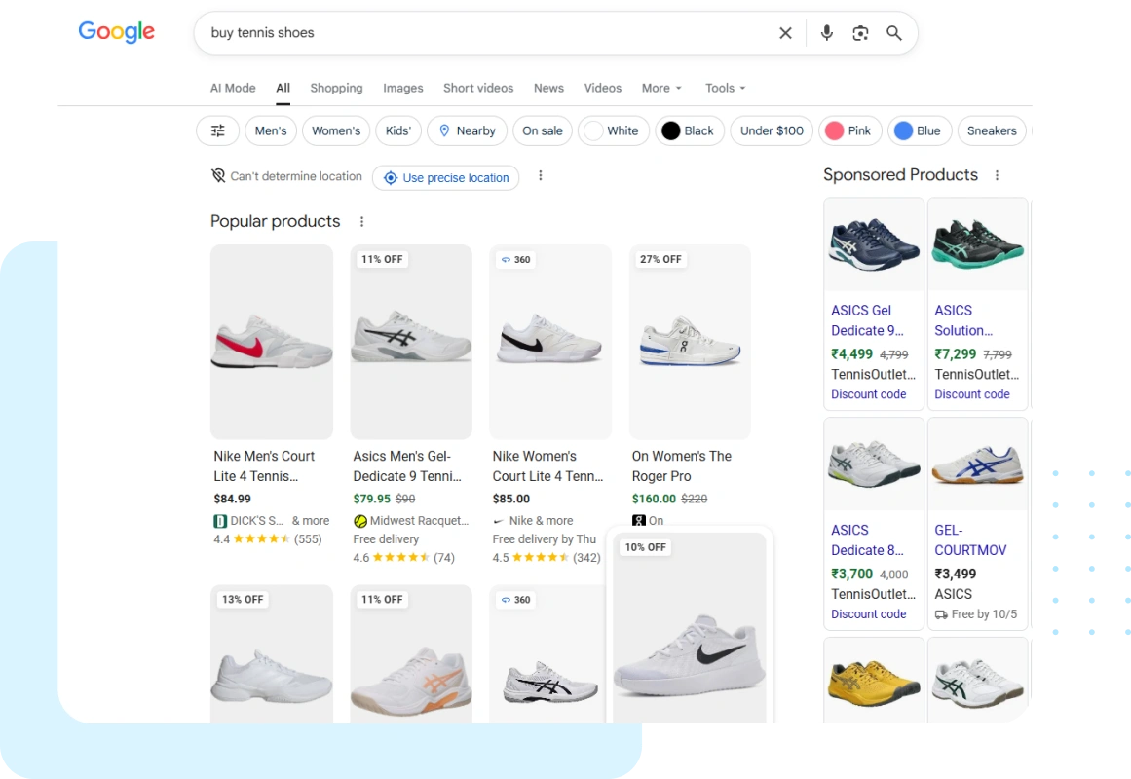Screen dimensions: 1131x779
Task: Click Discount code under ASICS Dedicate 8
Action: pyautogui.click(x=868, y=614)
